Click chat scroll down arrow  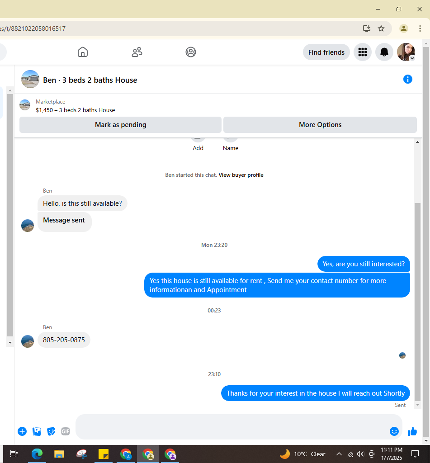(417, 405)
